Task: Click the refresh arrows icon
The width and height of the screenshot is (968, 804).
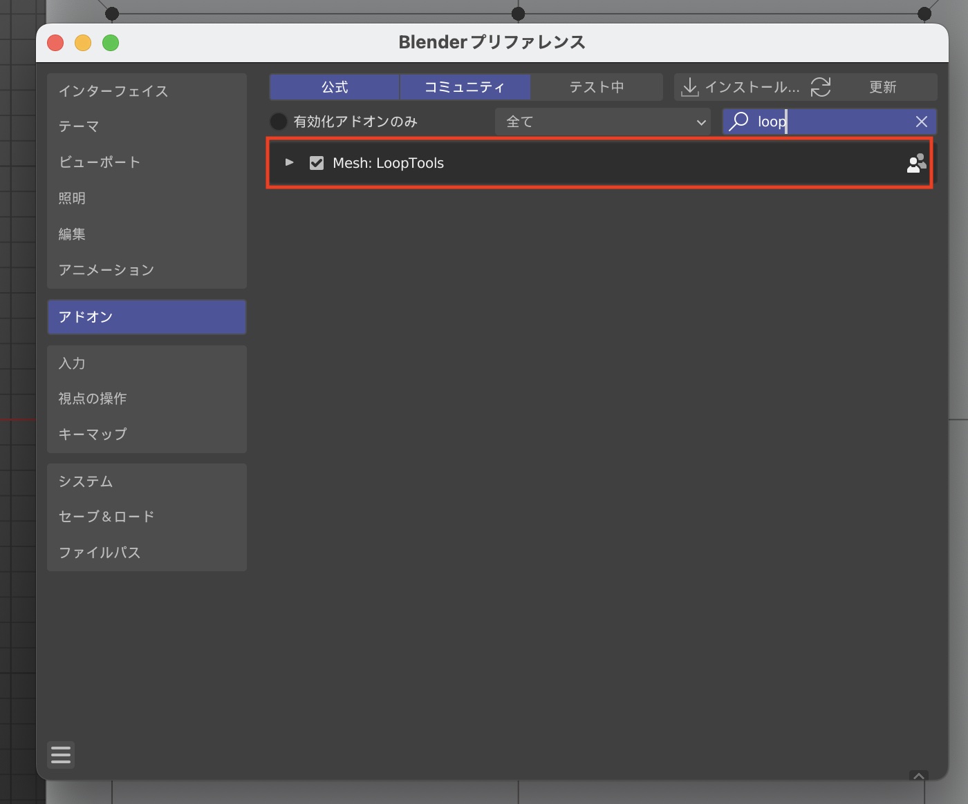Action: tap(821, 87)
